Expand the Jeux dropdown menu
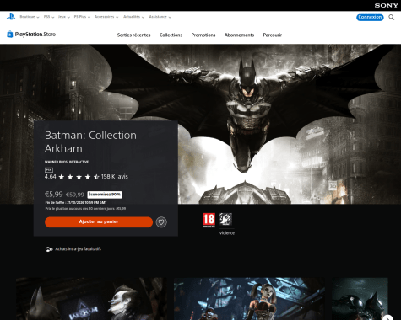The width and height of the screenshot is (401, 320). [64, 17]
